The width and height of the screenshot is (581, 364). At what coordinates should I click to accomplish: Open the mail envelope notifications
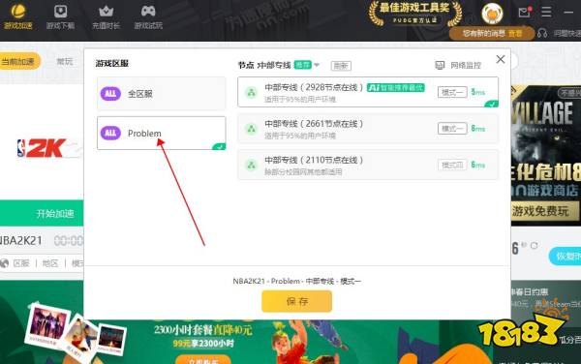524,13
